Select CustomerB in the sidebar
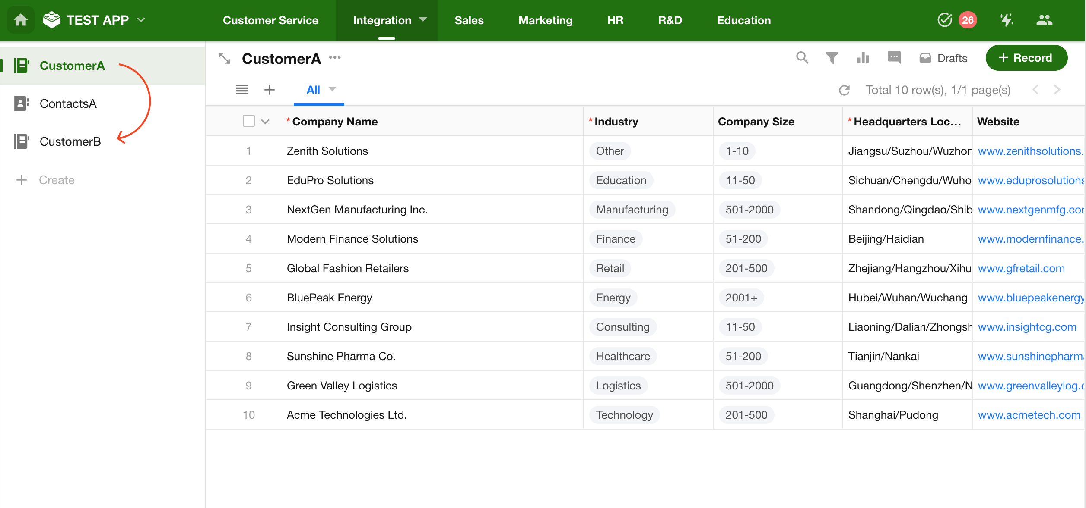Screen dimensions: 1086x508 (70, 141)
